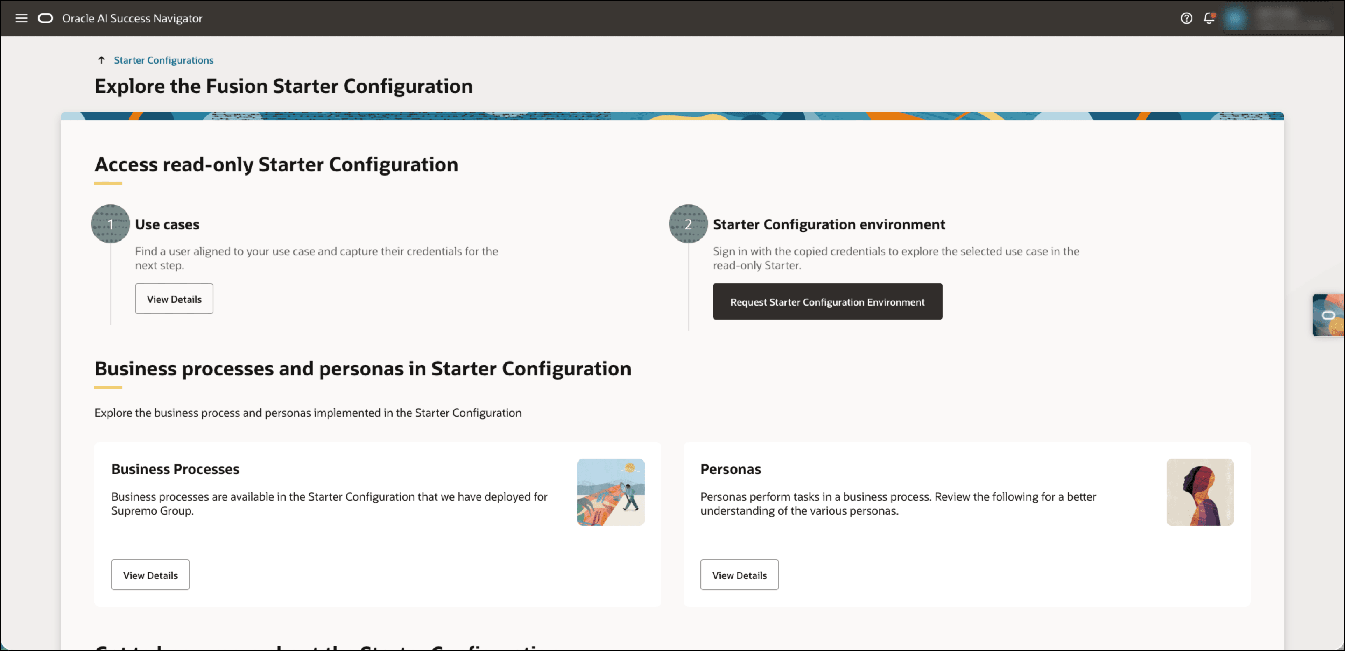The width and height of the screenshot is (1345, 651).
Task: Click the Use cases step heading
Action: pos(167,224)
